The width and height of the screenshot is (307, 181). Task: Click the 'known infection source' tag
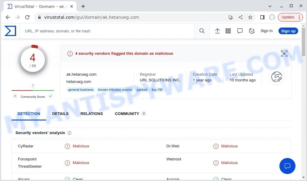(115, 90)
